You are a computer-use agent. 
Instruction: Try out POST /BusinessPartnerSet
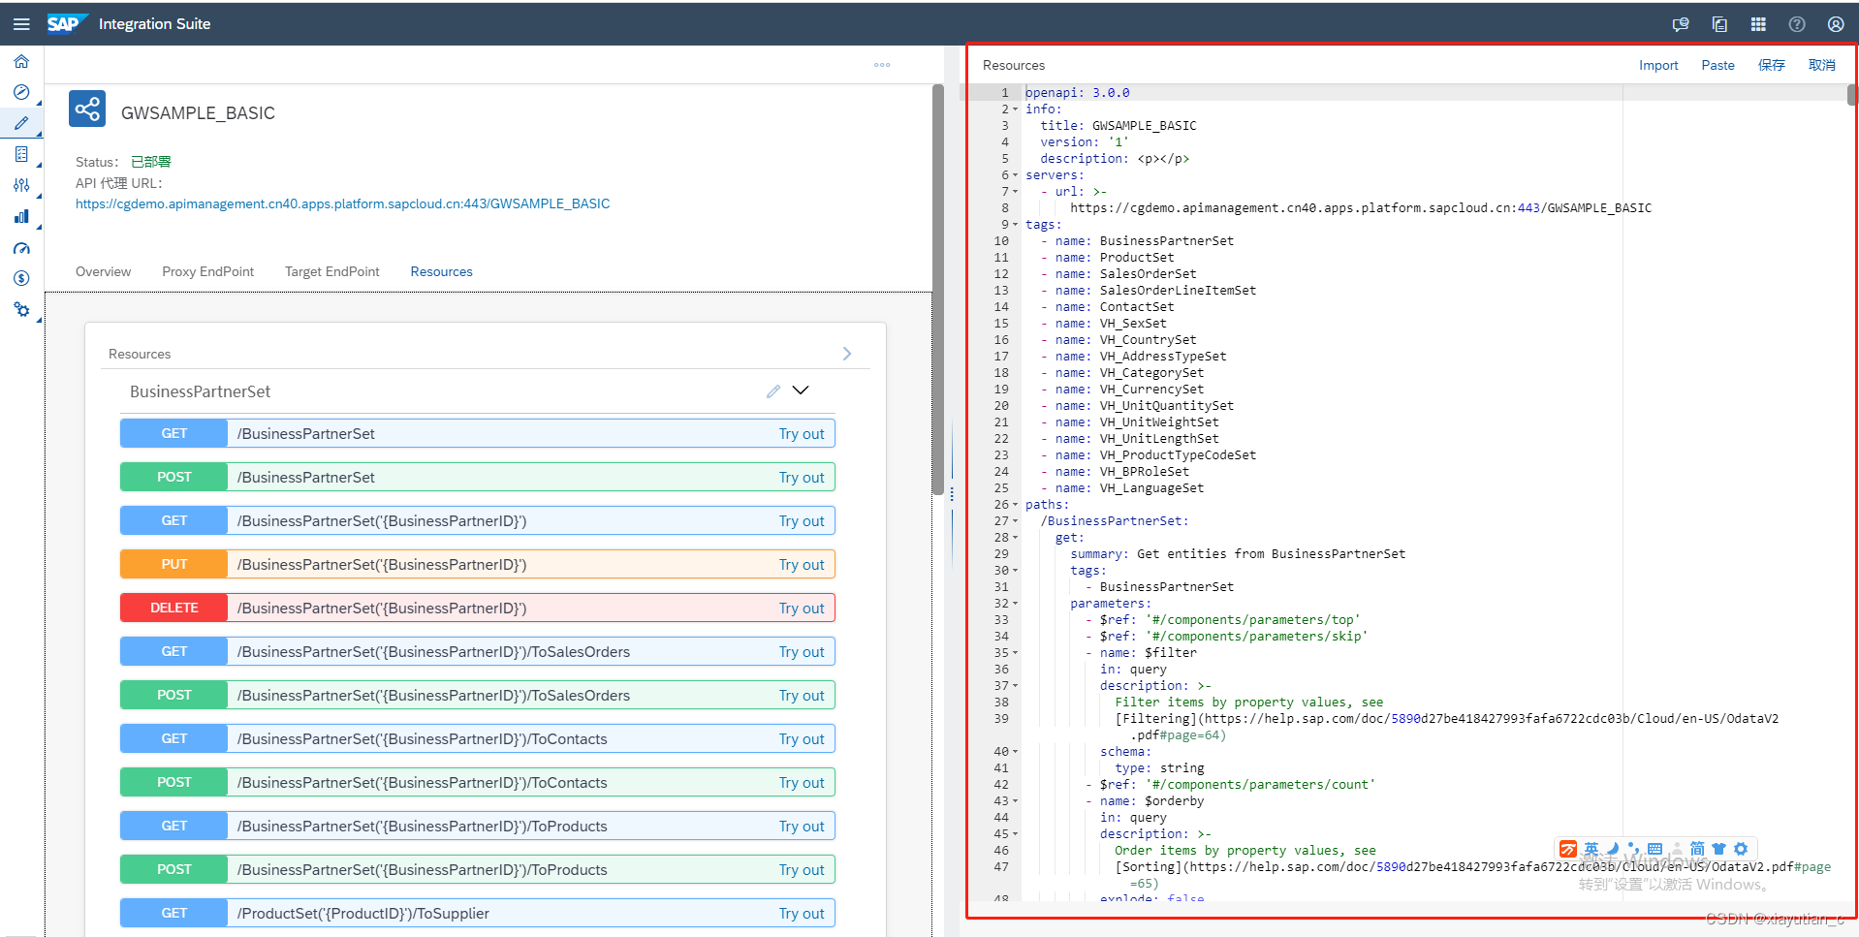[802, 478]
